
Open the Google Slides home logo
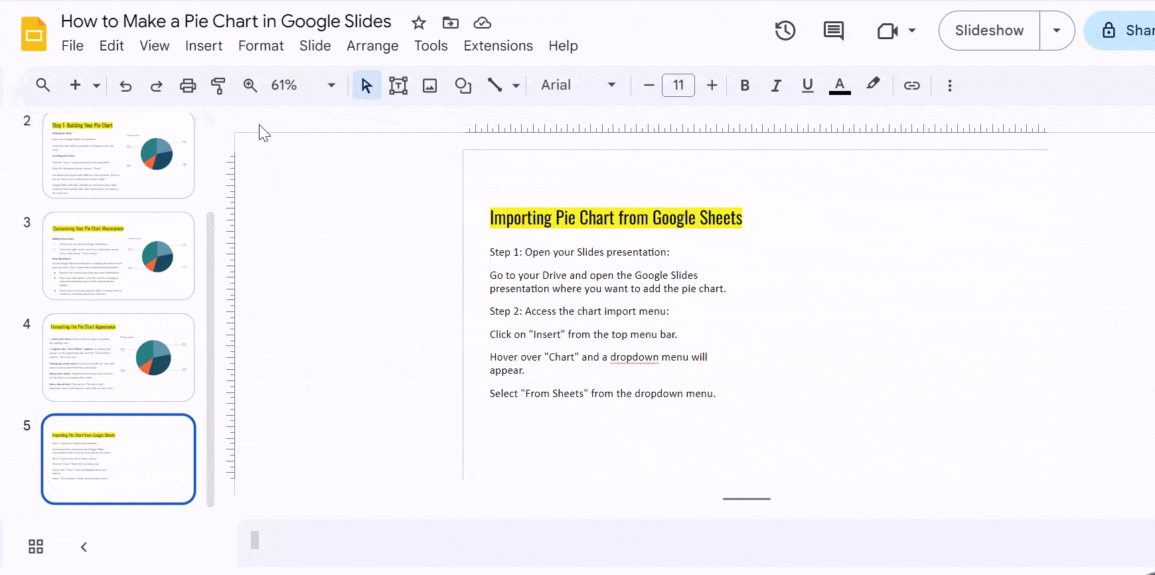point(34,34)
